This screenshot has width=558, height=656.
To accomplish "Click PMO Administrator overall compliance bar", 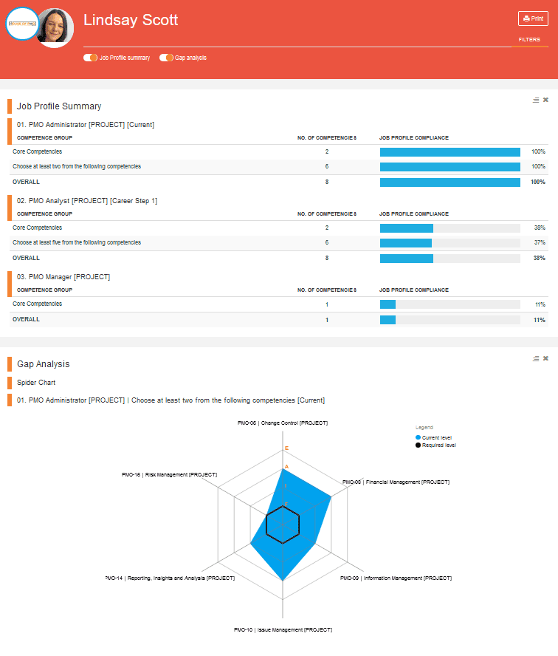I will (449, 182).
